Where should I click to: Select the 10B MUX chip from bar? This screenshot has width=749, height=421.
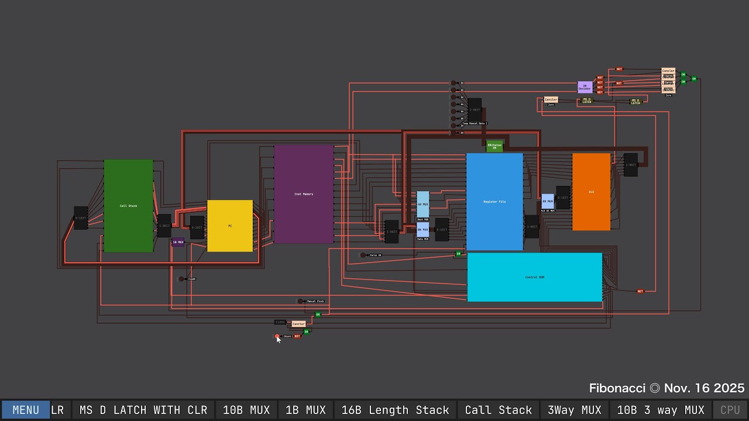tap(246, 410)
